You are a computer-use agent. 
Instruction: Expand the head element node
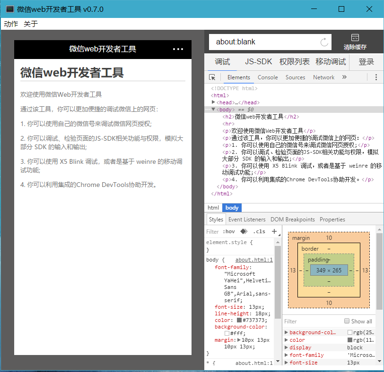click(213, 102)
